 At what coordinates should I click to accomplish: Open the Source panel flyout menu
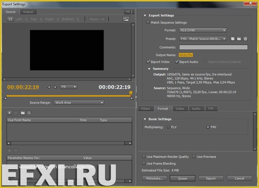click(128, 11)
